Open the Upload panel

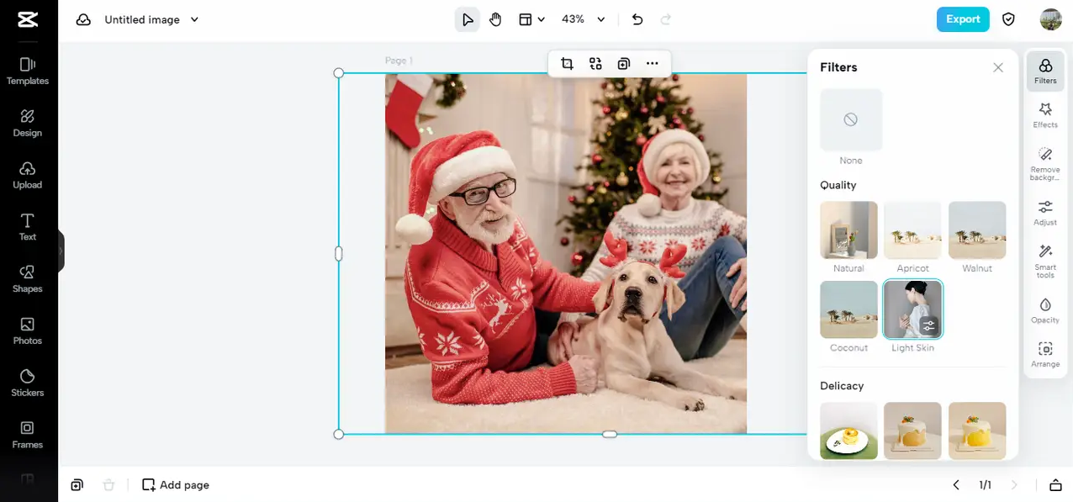(28, 175)
